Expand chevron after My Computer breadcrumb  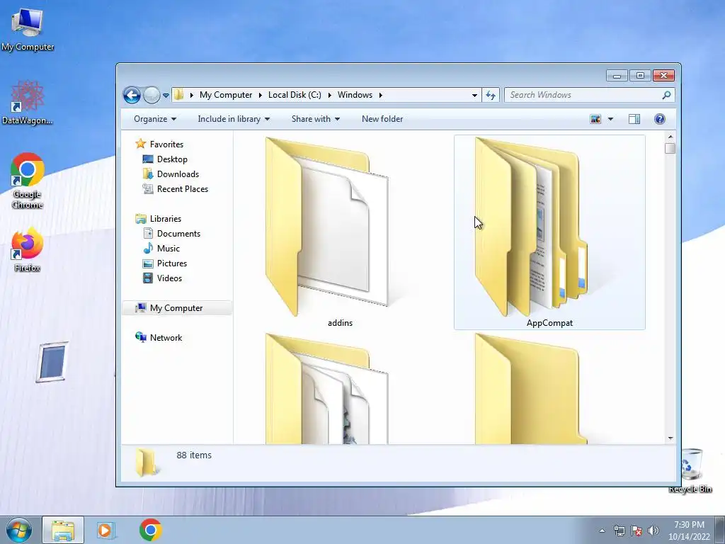pos(260,95)
